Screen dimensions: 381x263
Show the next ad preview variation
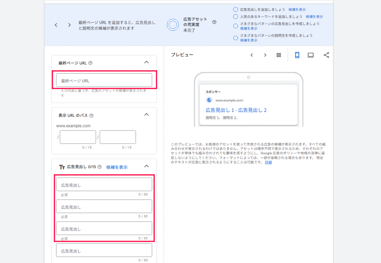[265, 55]
